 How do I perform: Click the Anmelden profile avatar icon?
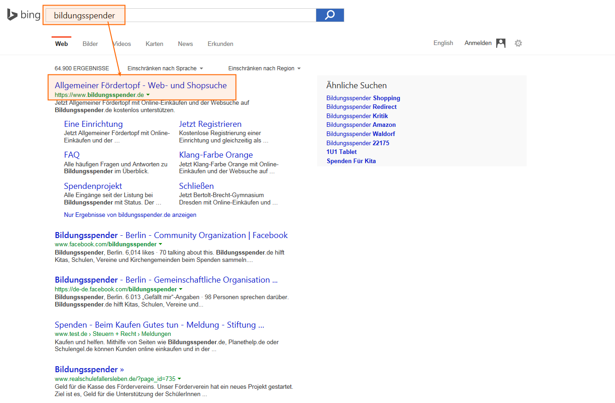pyautogui.click(x=501, y=43)
